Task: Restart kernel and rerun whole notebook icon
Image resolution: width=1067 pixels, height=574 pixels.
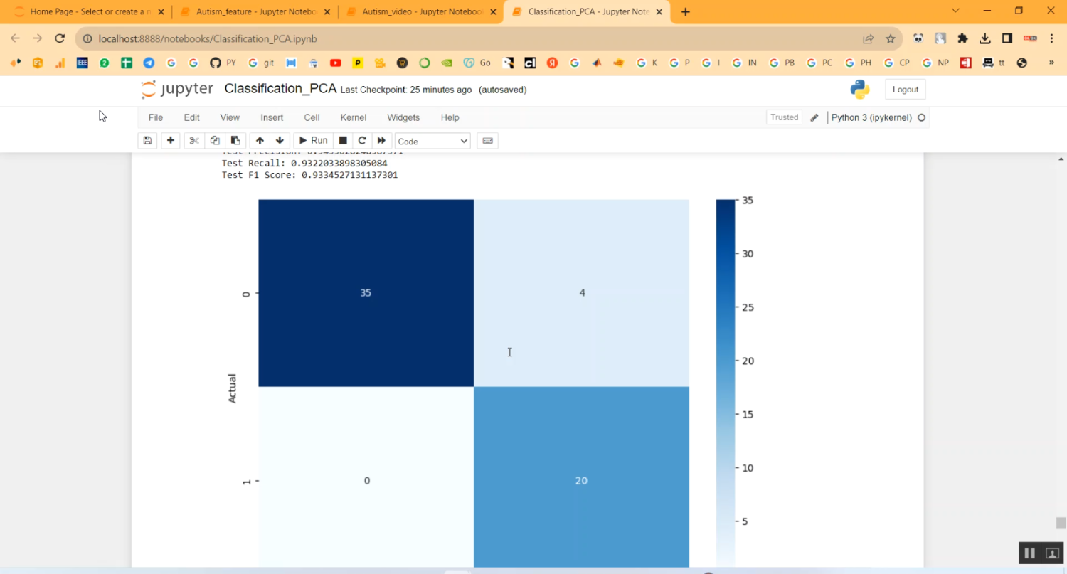Action: [382, 141]
